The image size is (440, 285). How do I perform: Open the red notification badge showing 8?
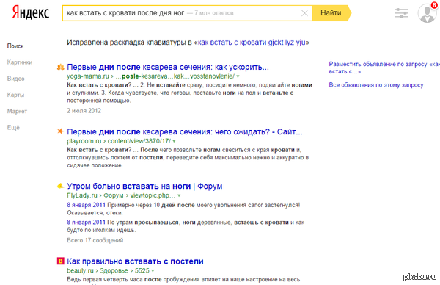coord(434,5)
